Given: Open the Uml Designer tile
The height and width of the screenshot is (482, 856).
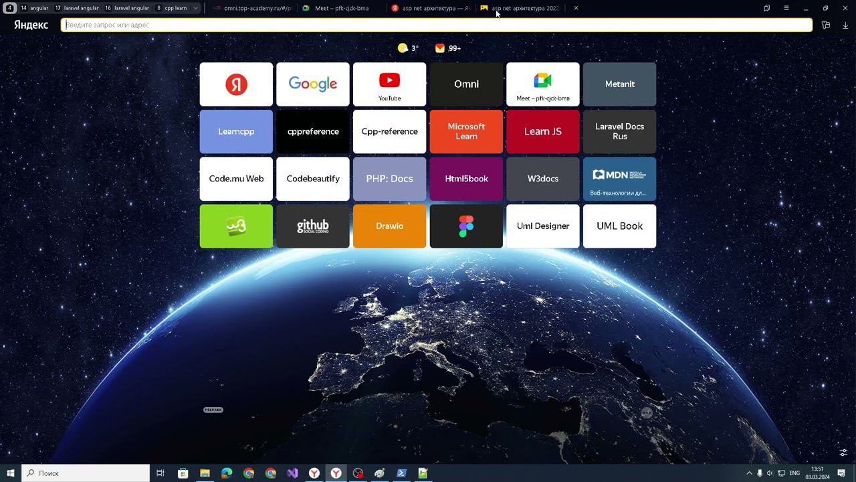Looking at the screenshot, I should pos(543,226).
